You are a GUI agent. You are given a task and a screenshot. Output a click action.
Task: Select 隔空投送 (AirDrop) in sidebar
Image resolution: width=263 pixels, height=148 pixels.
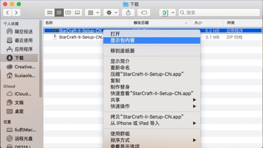coord(20,31)
